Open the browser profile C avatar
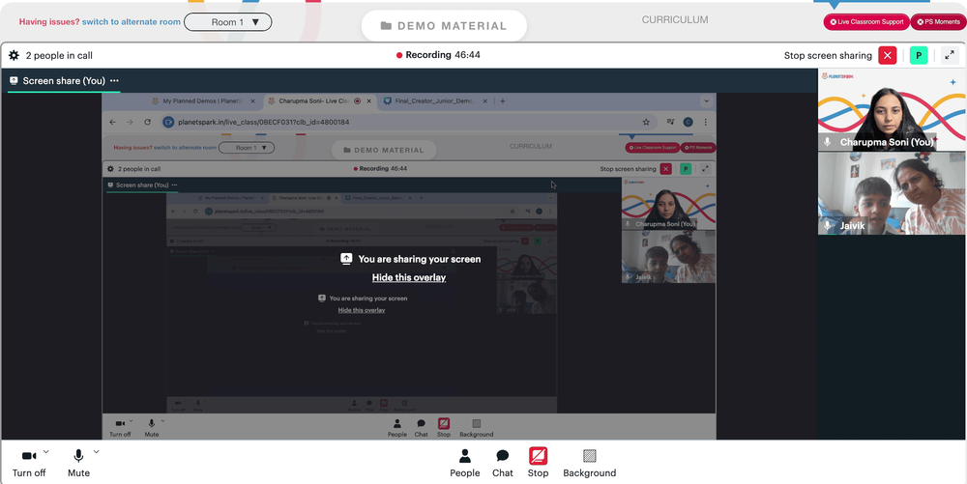Viewport: 967px width, 484px height. pyautogui.click(x=689, y=122)
